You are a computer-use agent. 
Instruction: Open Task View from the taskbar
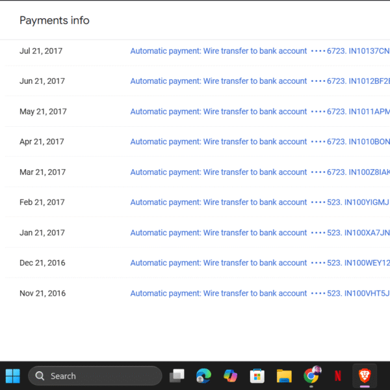(177, 376)
